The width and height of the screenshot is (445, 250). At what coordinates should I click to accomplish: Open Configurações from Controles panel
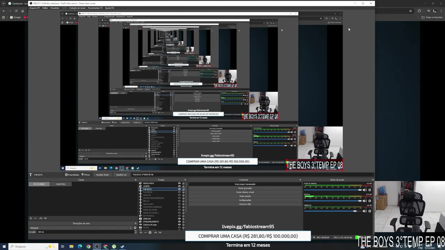(245, 200)
